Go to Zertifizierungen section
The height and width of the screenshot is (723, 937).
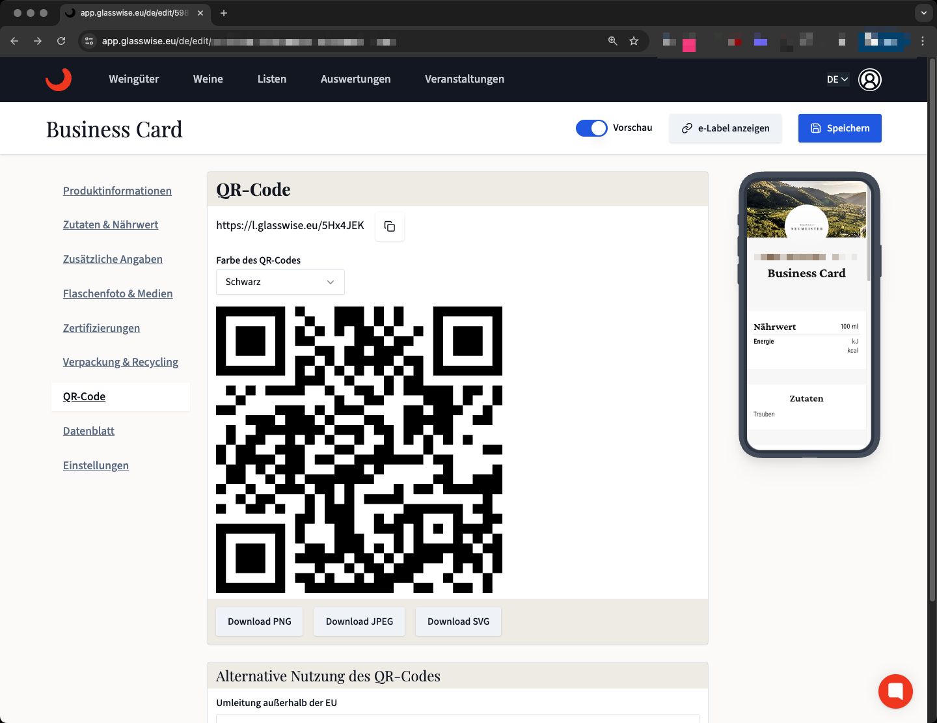[x=102, y=328]
